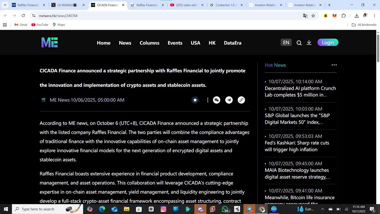Click the address bar URL field

[165, 16]
